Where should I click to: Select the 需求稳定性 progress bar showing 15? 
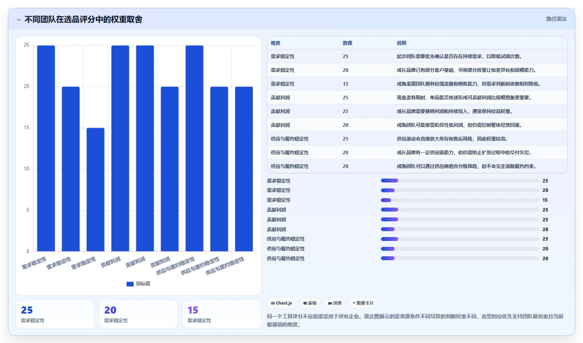pyautogui.click(x=460, y=200)
